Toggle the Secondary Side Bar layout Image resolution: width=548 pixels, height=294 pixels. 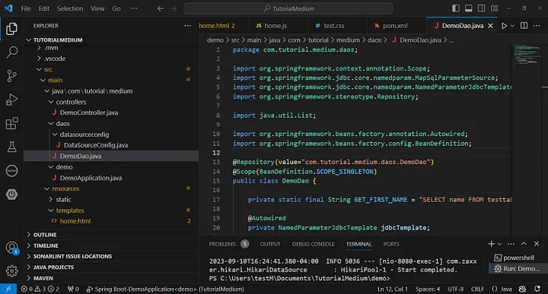pyautogui.click(x=482, y=8)
